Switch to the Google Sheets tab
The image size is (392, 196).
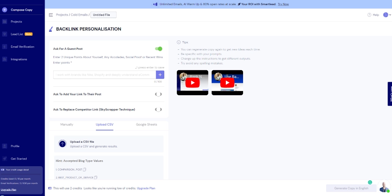(x=146, y=125)
